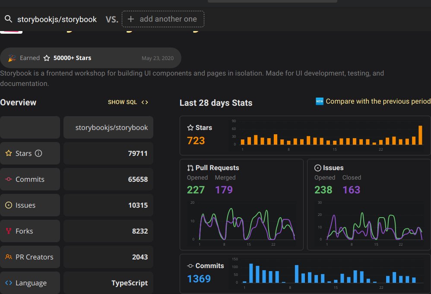Click the plus icon in add another one
Screen dimensions: 431x294
click(x=131, y=19)
